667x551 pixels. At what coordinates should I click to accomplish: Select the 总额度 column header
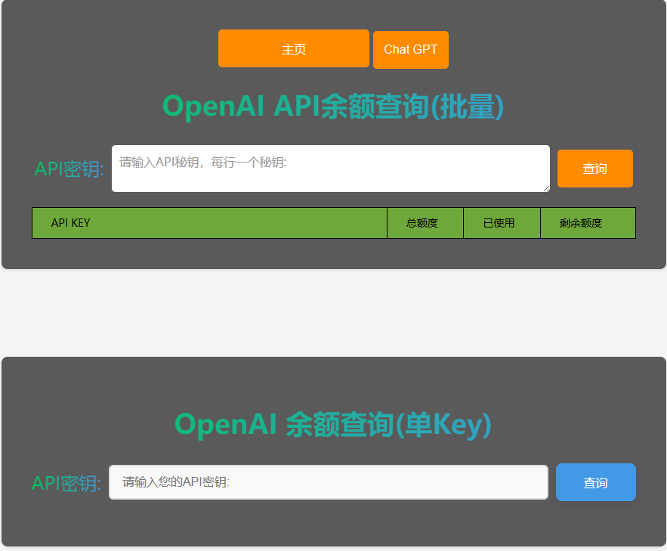click(425, 222)
